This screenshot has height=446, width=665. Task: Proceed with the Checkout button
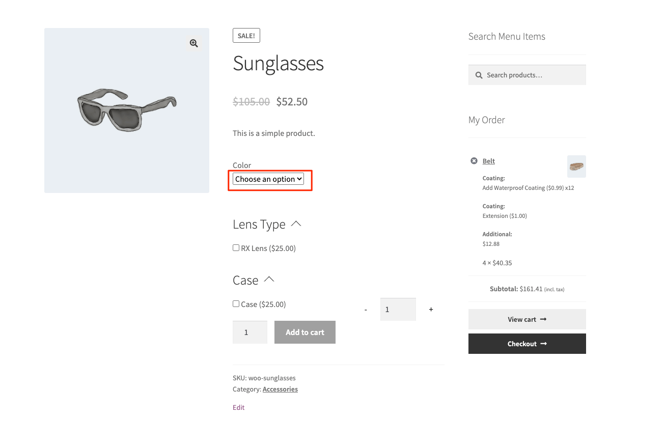coord(527,344)
